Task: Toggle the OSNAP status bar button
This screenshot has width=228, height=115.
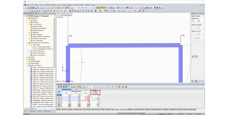Action: coord(134,114)
